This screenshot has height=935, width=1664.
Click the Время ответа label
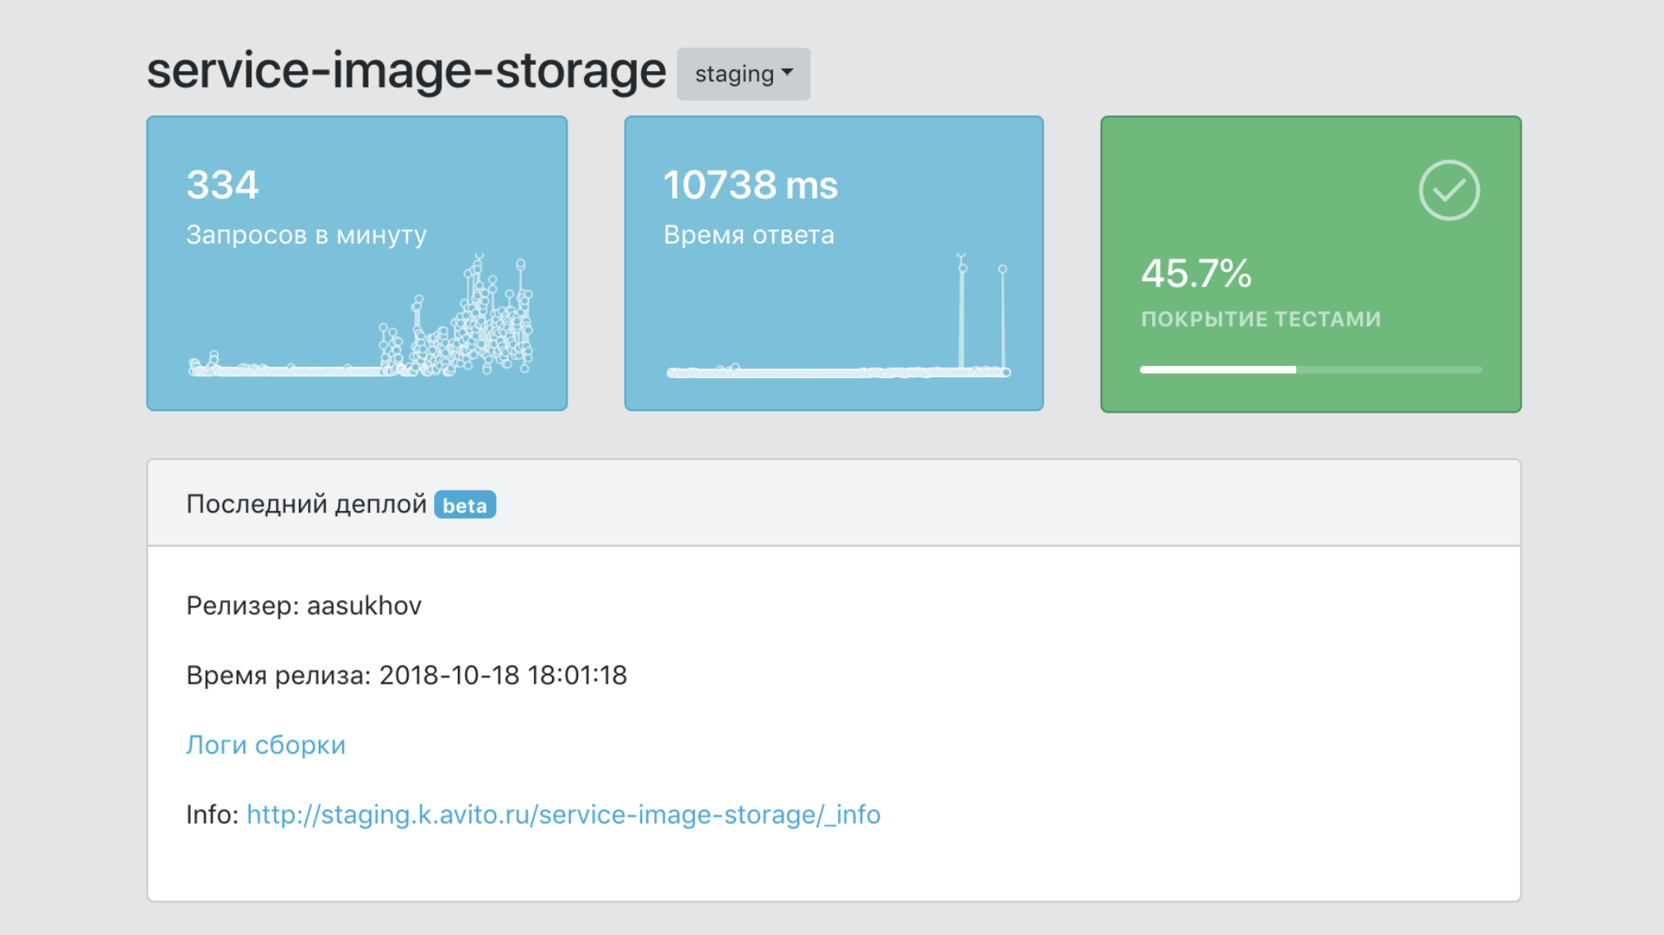748,235
